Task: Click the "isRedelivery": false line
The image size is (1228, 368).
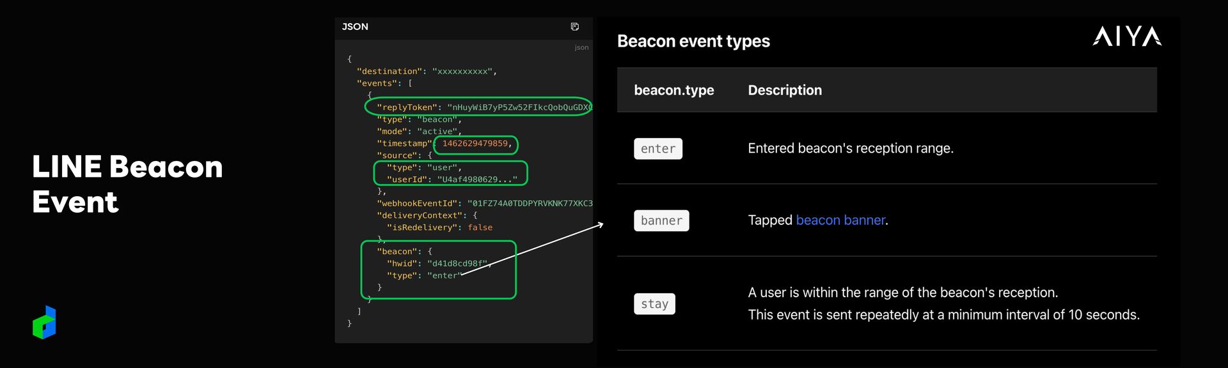Action: coord(439,227)
